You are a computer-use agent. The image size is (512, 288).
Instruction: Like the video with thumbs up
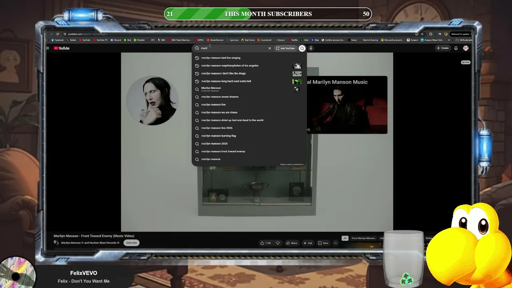(x=265, y=243)
